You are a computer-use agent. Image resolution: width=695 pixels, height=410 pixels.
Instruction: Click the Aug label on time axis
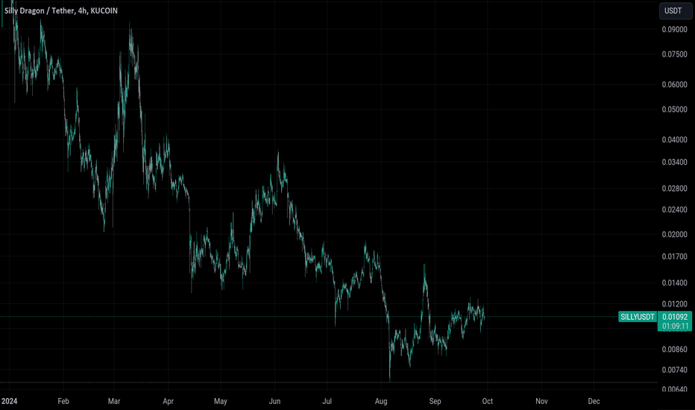coord(381,401)
